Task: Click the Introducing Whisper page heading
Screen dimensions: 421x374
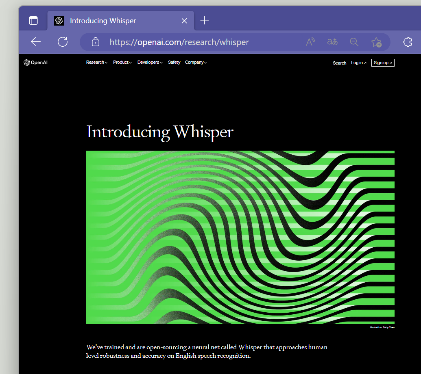Action: (160, 132)
